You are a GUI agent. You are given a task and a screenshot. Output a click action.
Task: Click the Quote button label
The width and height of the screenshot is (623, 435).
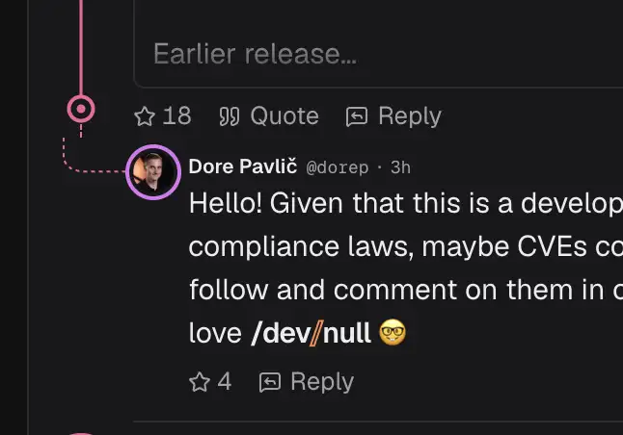pyautogui.click(x=284, y=116)
